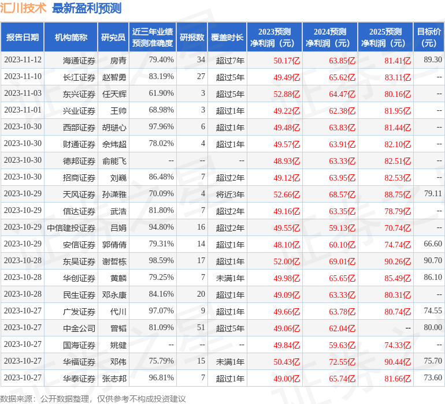Click target price 79.11
The image size is (445, 404).
coord(433,194)
